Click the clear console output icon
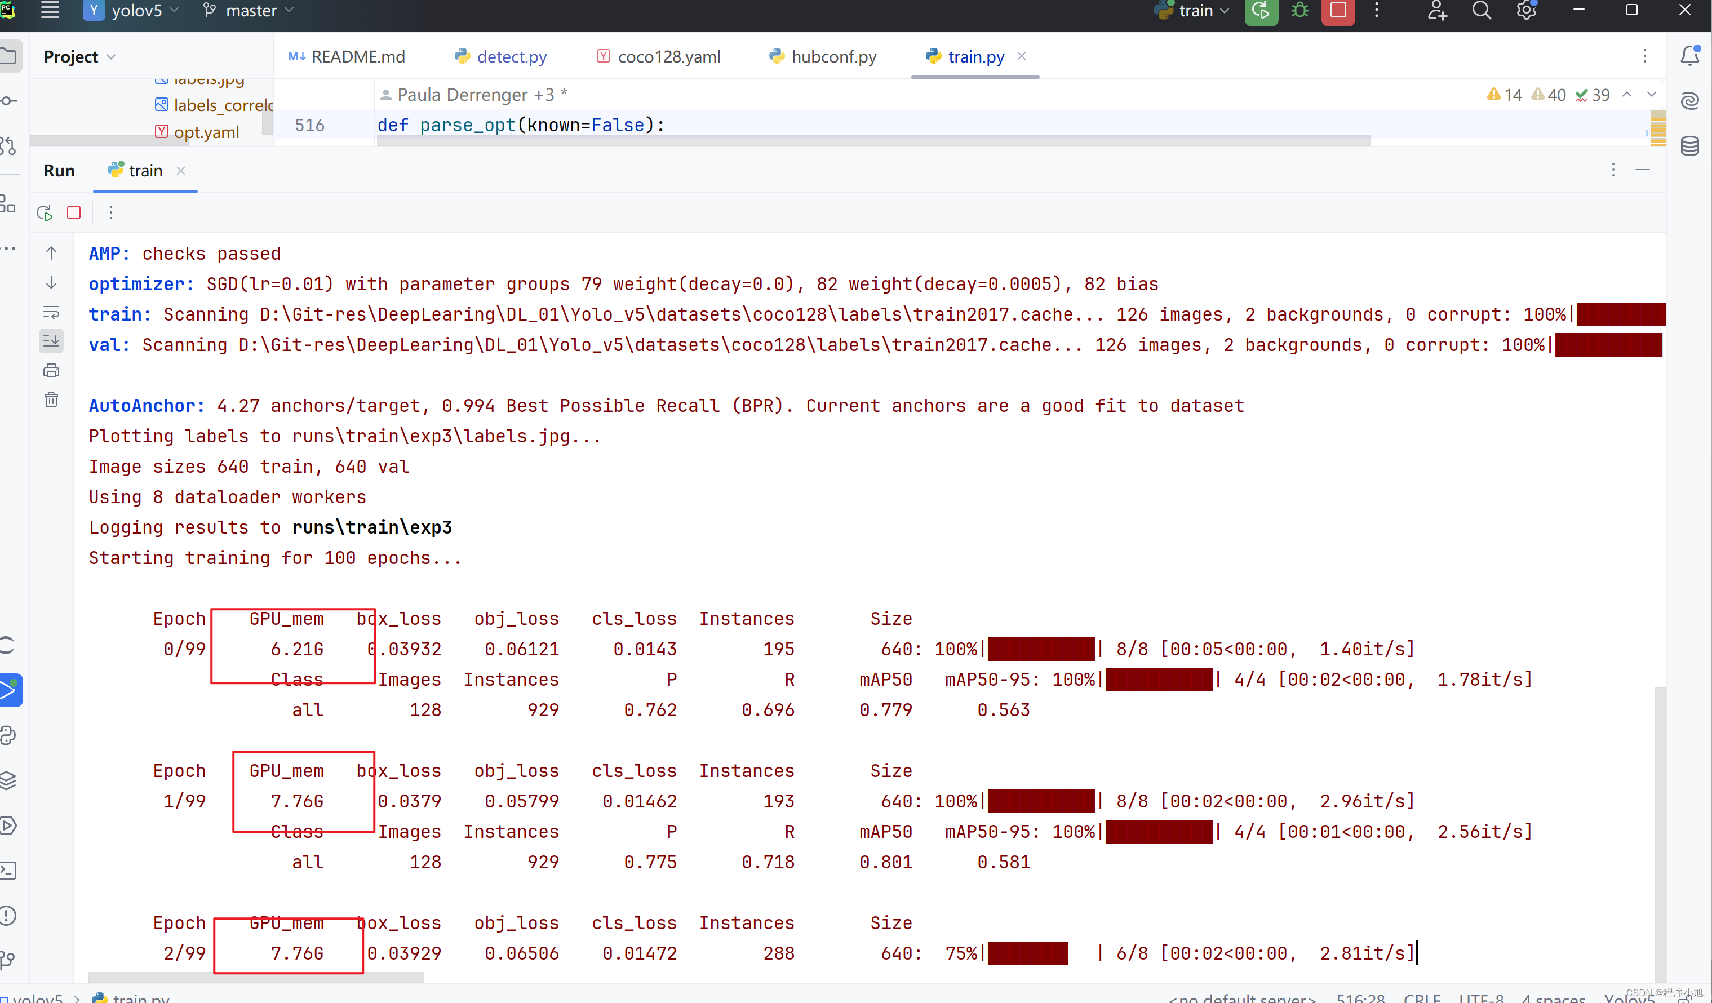 pyautogui.click(x=50, y=401)
